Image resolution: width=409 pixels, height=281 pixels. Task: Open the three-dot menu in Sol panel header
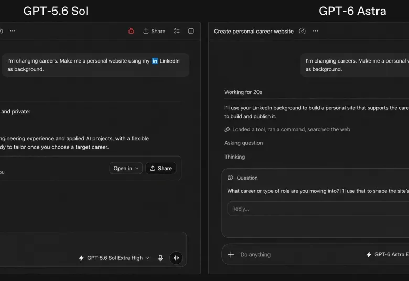(x=13, y=31)
